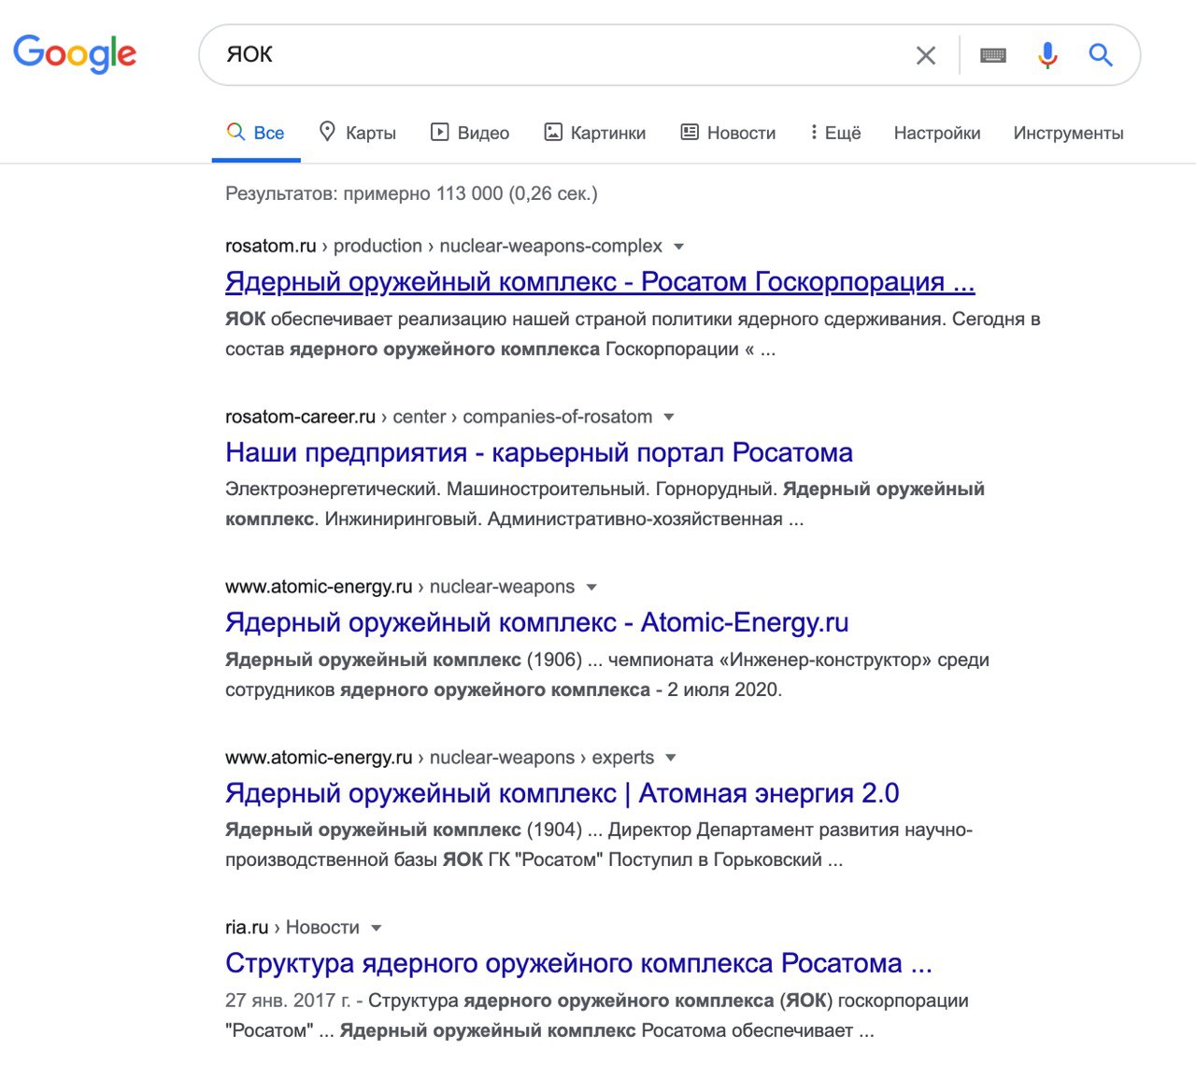Open Инструменты search tools
This screenshot has width=1196, height=1065.
point(1068,133)
